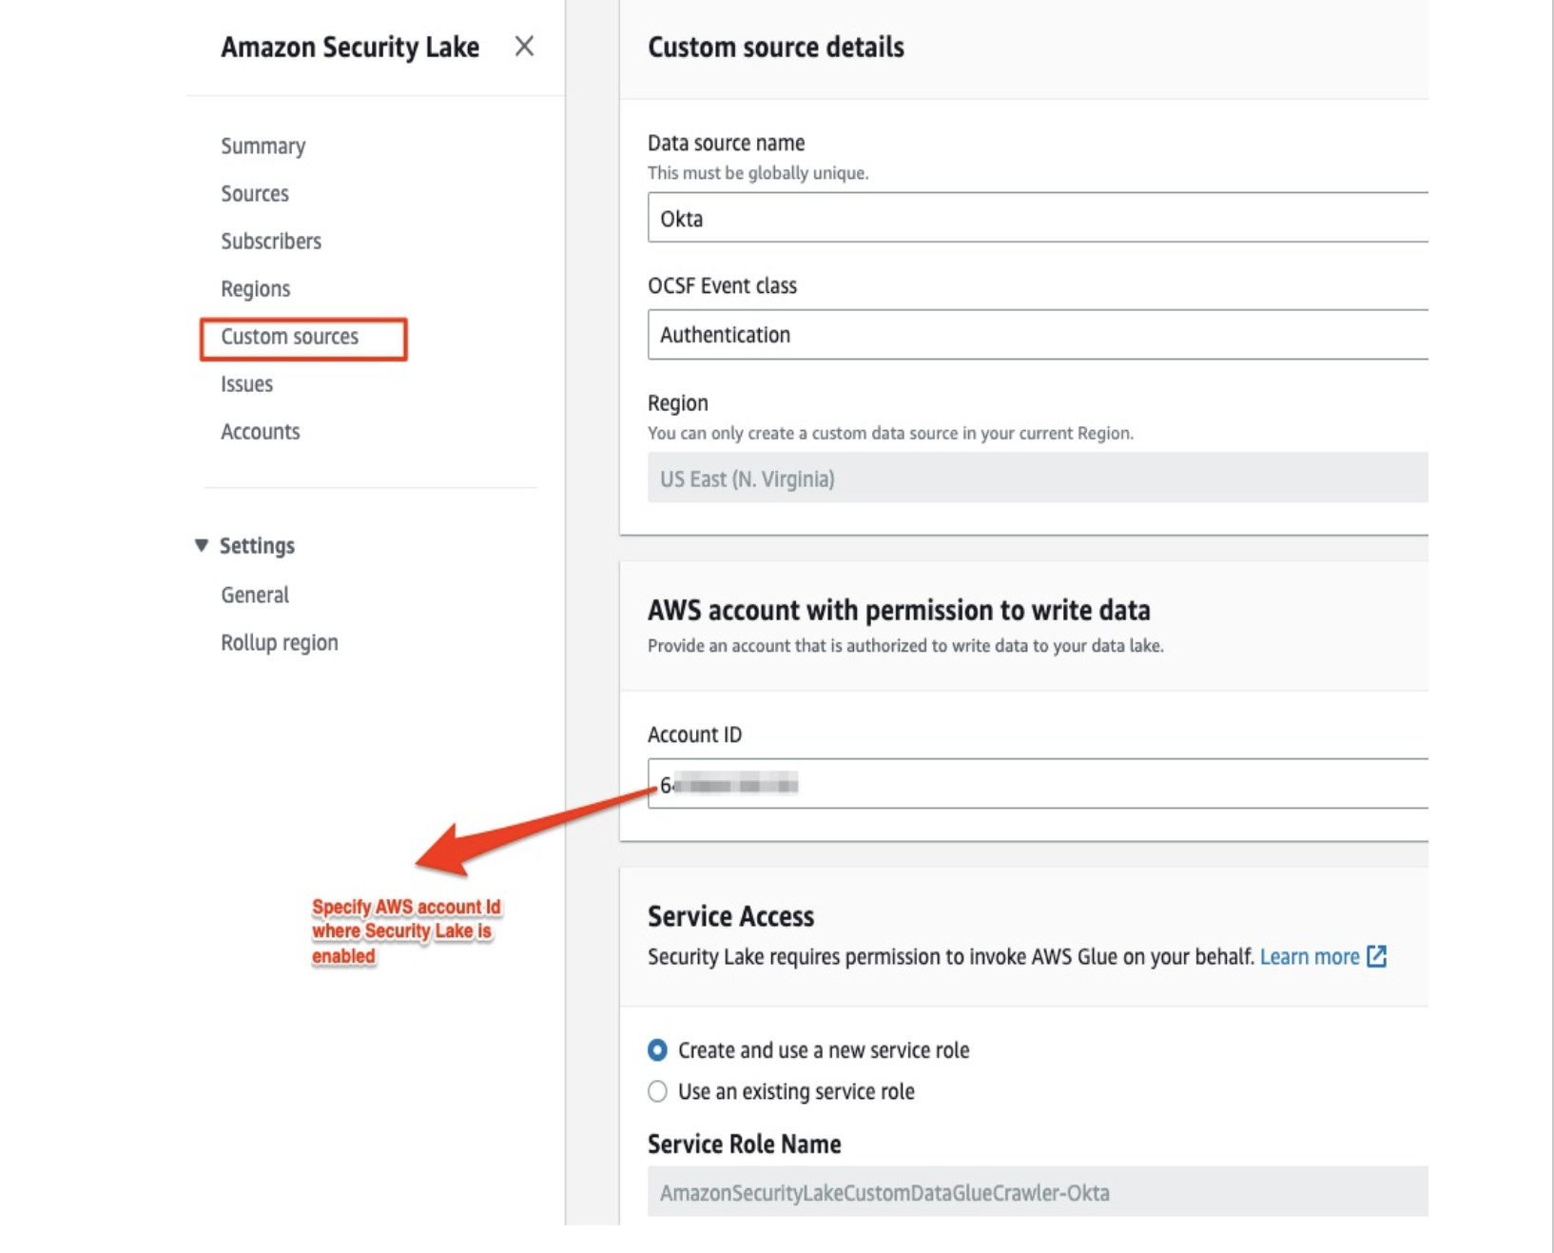Open the Issues page
Screen dimensions: 1554x1253
click(x=245, y=383)
